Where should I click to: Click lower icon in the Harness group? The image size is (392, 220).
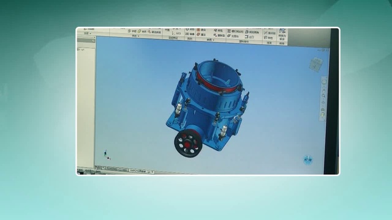point(265,38)
